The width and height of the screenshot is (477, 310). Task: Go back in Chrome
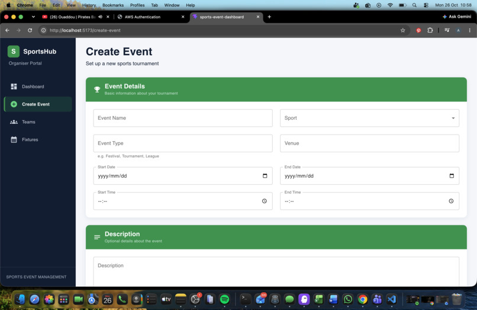point(7,30)
